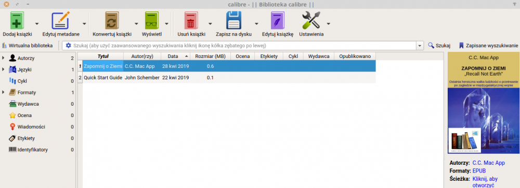Click the Zapisane wyszukiwanie bookmark icon
The height and width of the screenshot is (188, 520).
[461, 46]
